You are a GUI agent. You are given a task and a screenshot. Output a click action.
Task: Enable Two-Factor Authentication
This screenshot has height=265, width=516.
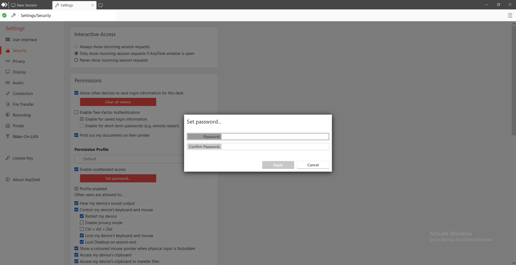76,112
